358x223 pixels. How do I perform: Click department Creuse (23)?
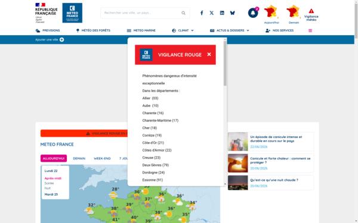pyautogui.click(x=152, y=158)
